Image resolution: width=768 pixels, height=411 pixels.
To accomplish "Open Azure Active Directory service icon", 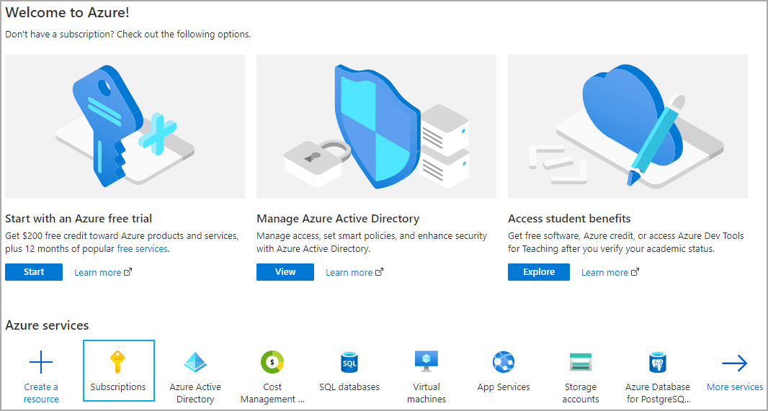I will click(x=195, y=363).
